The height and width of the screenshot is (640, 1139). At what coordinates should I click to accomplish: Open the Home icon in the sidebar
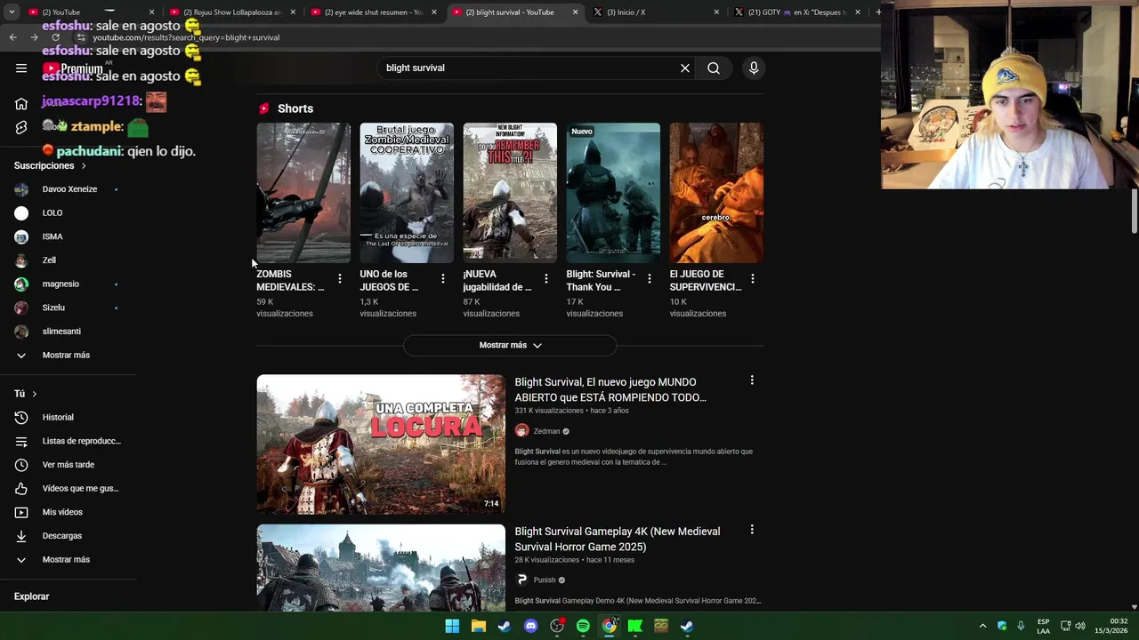[21, 104]
